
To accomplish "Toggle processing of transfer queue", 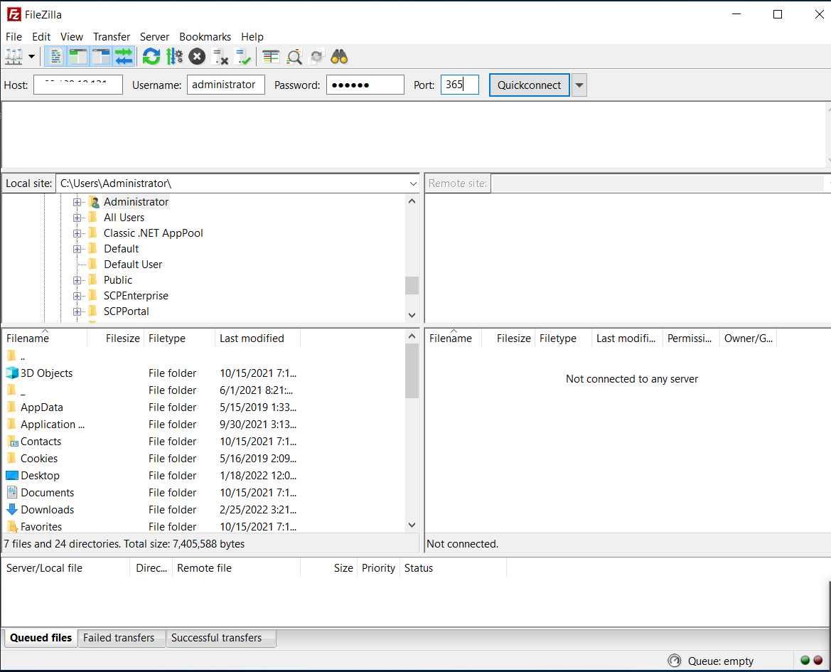I will (x=174, y=56).
